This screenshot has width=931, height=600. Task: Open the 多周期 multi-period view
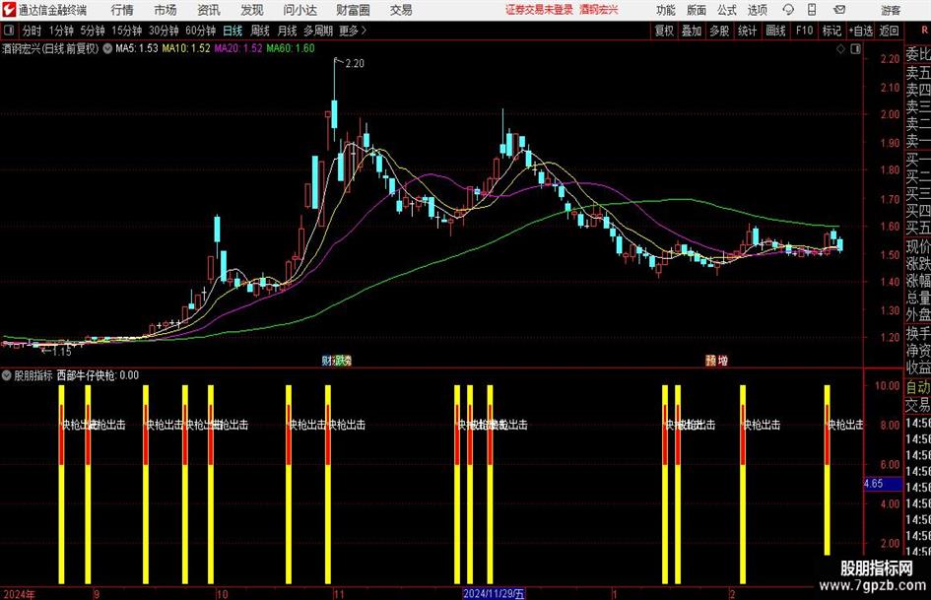tap(318, 31)
